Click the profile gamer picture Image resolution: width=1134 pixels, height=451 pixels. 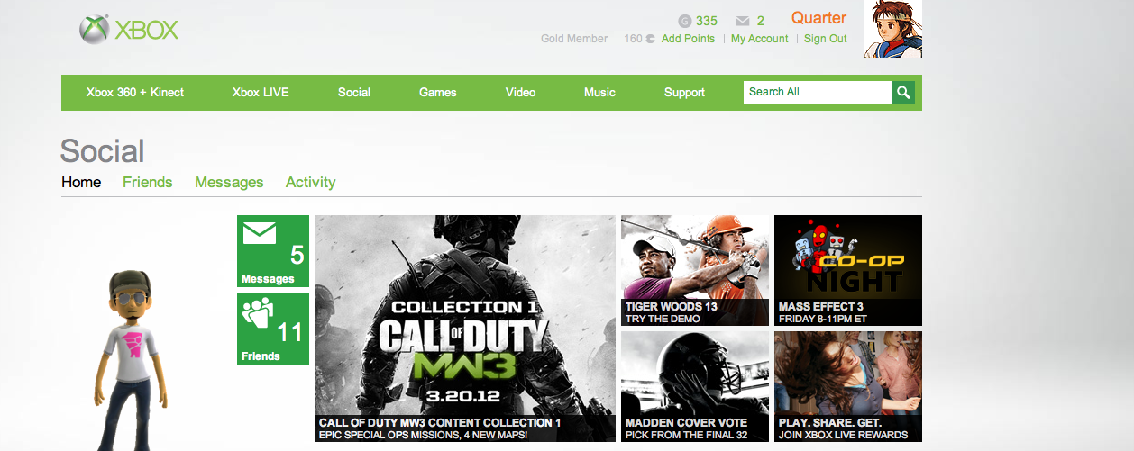893,29
